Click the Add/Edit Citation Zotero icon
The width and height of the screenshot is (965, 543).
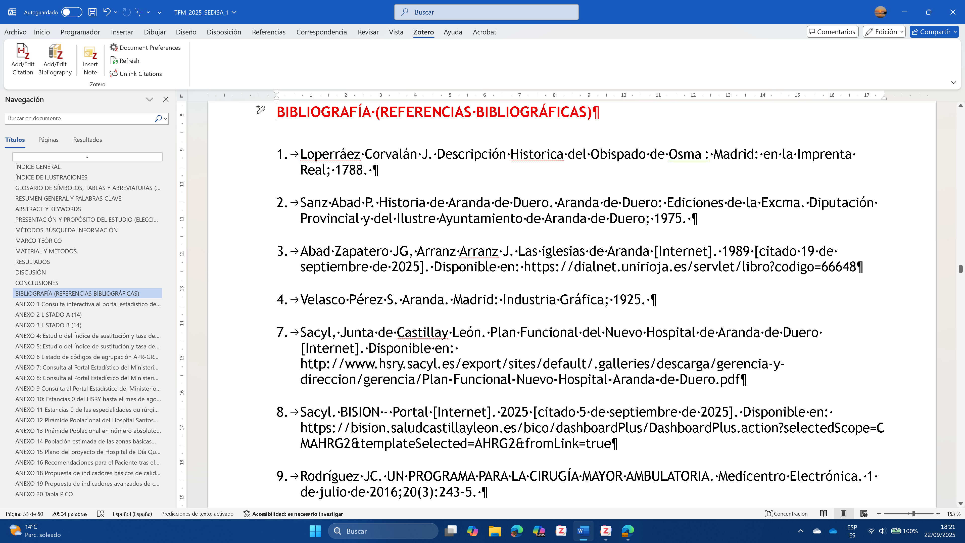22,52
